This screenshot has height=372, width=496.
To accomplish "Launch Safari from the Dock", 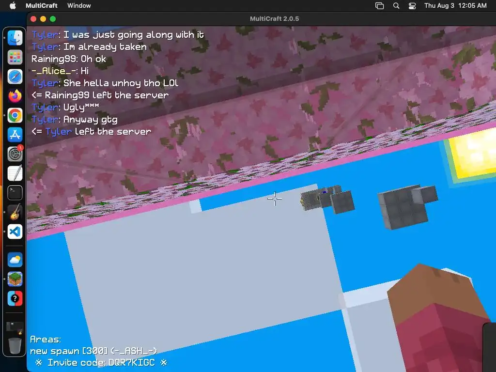I will (15, 77).
